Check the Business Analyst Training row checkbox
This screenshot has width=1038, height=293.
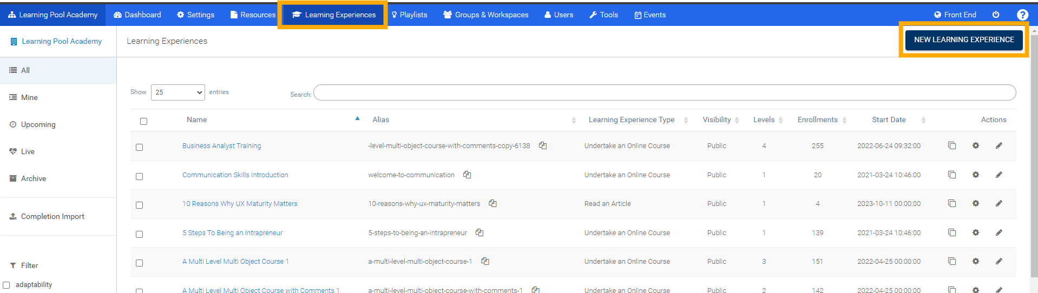[139, 147]
